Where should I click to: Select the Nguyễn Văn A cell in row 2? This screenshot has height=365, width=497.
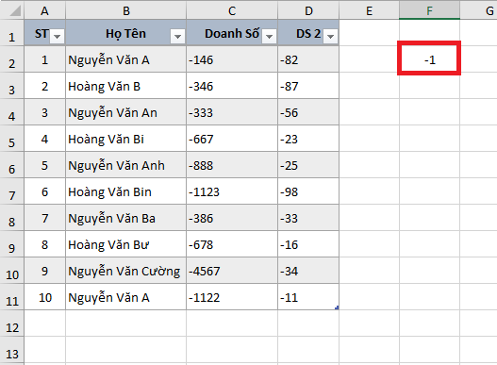point(125,59)
